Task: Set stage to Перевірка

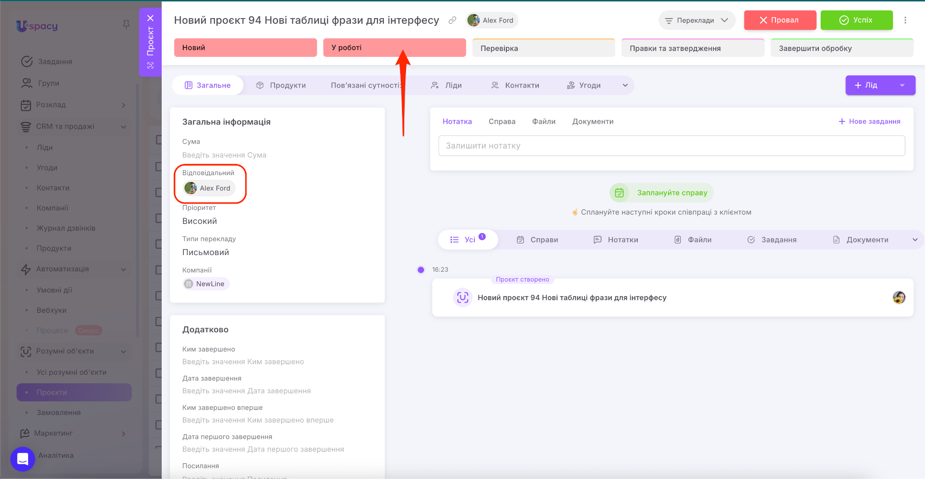Action: pyautogui.click(x=543, y=48)
